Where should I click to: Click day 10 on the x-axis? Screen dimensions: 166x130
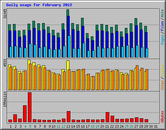click(53, 126)
